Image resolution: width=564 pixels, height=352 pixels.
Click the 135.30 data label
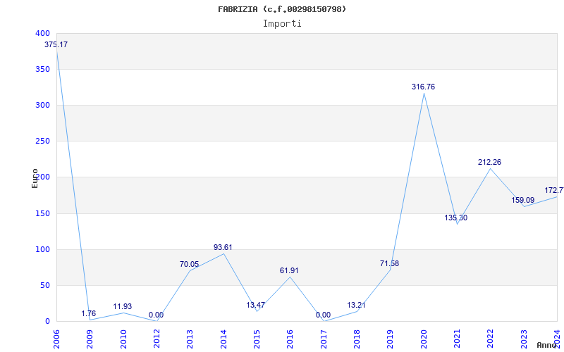click(455, 218)
